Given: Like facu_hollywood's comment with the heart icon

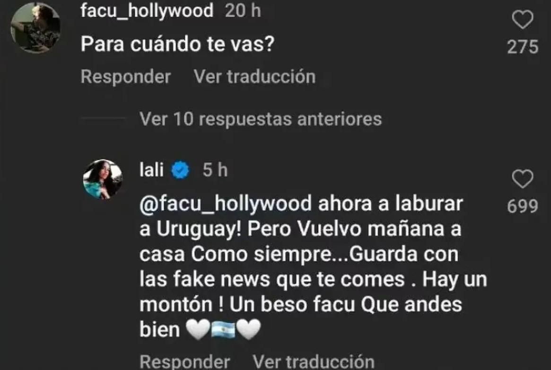Looking at the screenshot, I should 523,19.
